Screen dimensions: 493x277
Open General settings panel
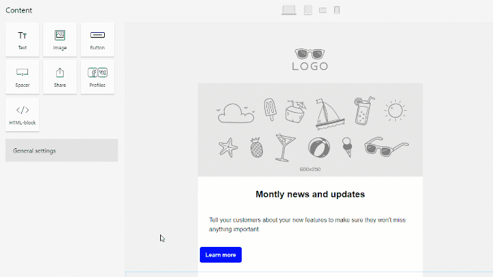(x=62, y=150)
